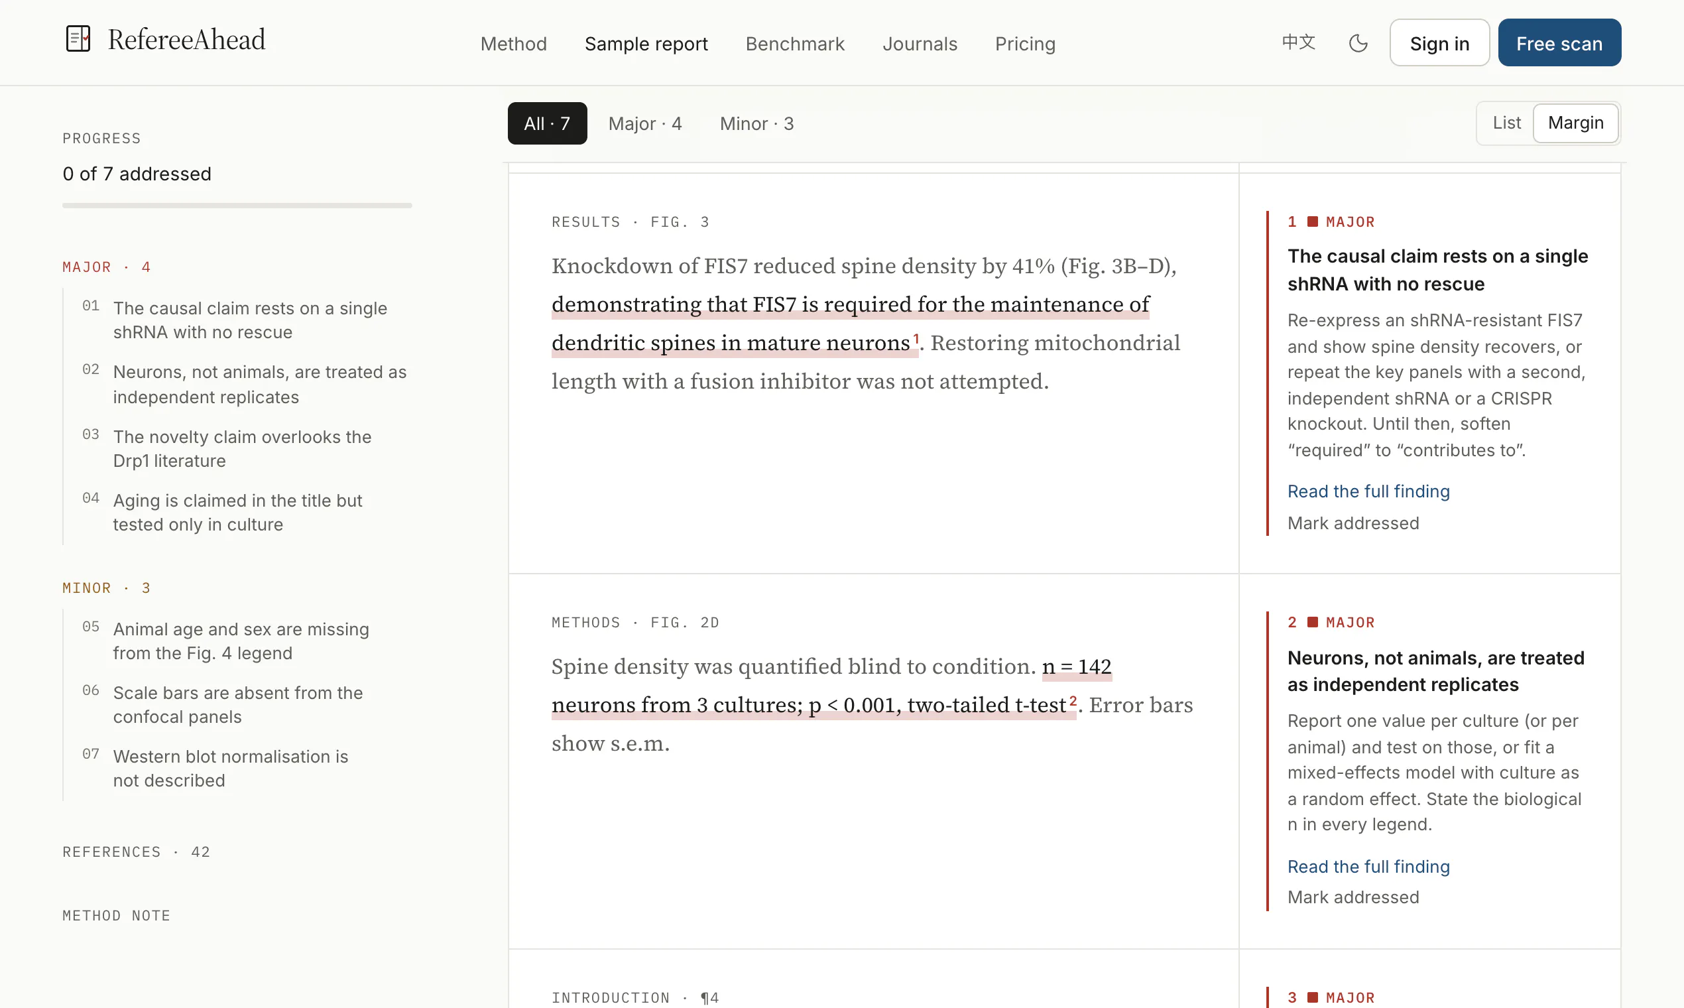Viewport: 1684px width, 1008px height.
Task: Filter findings by Minor · 3 tab
Action: [x=756, y=123]
